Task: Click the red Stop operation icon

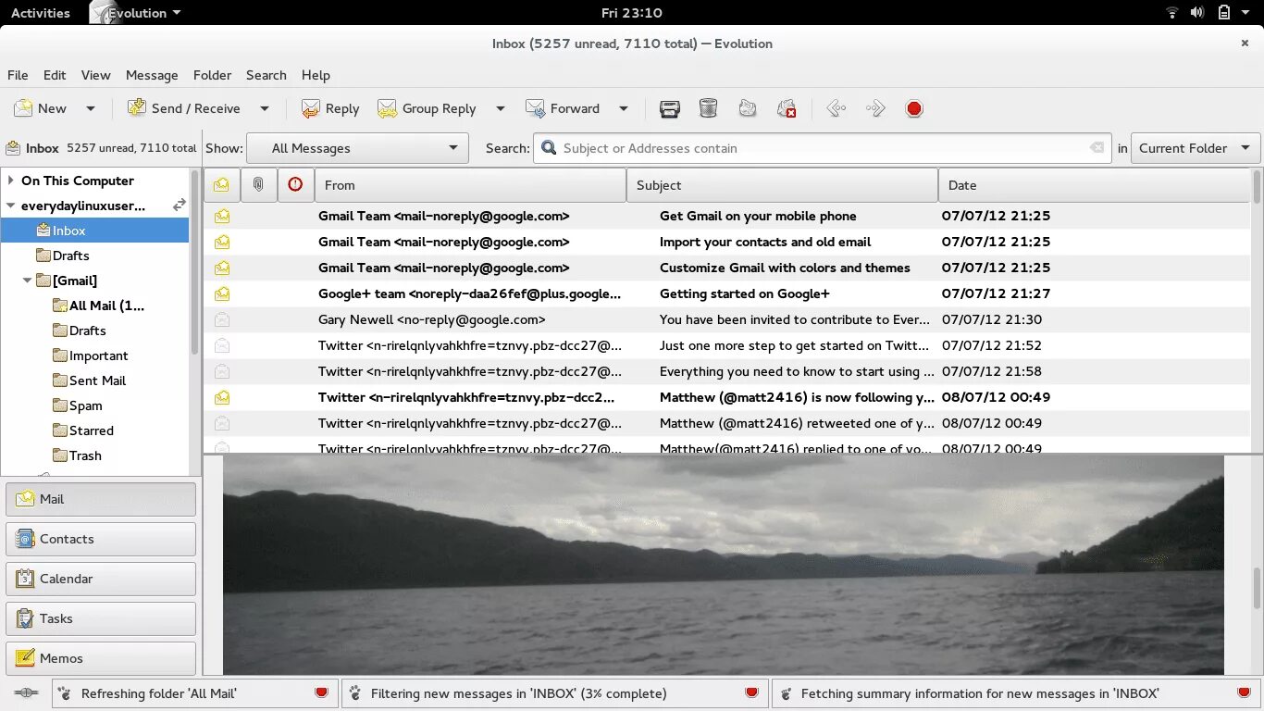Action: (x=914, y=108)
